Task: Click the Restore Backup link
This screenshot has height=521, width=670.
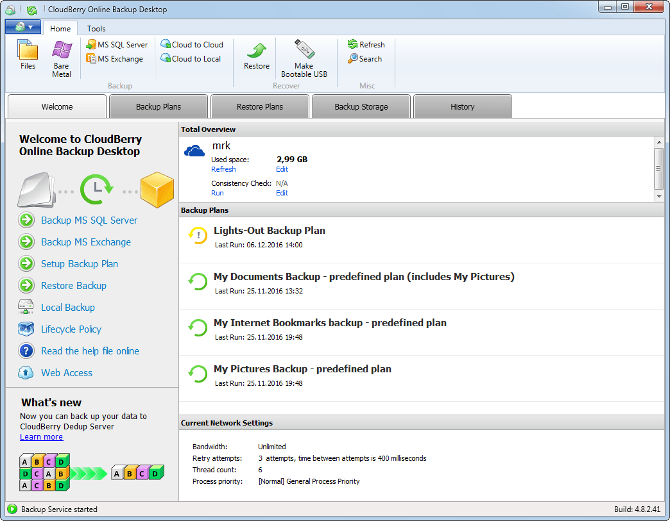Action: pyautogui.click(x=74, y=285)
